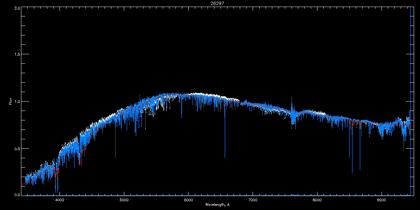Click the 6000 wavelength tick label
The width and height of the screenshot is (420, 210).
189,200
